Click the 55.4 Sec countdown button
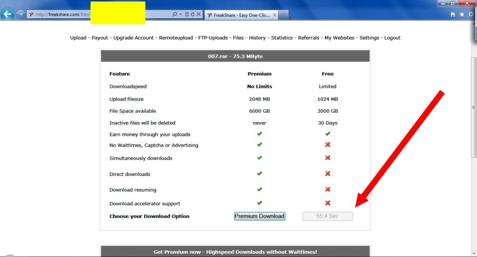Viewport: 477px width, 257px height. tap(328, 216)
